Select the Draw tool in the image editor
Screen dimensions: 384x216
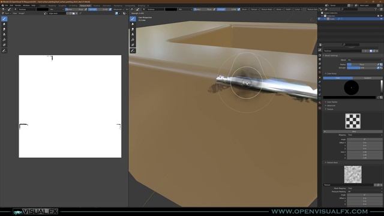click(4, 19)
